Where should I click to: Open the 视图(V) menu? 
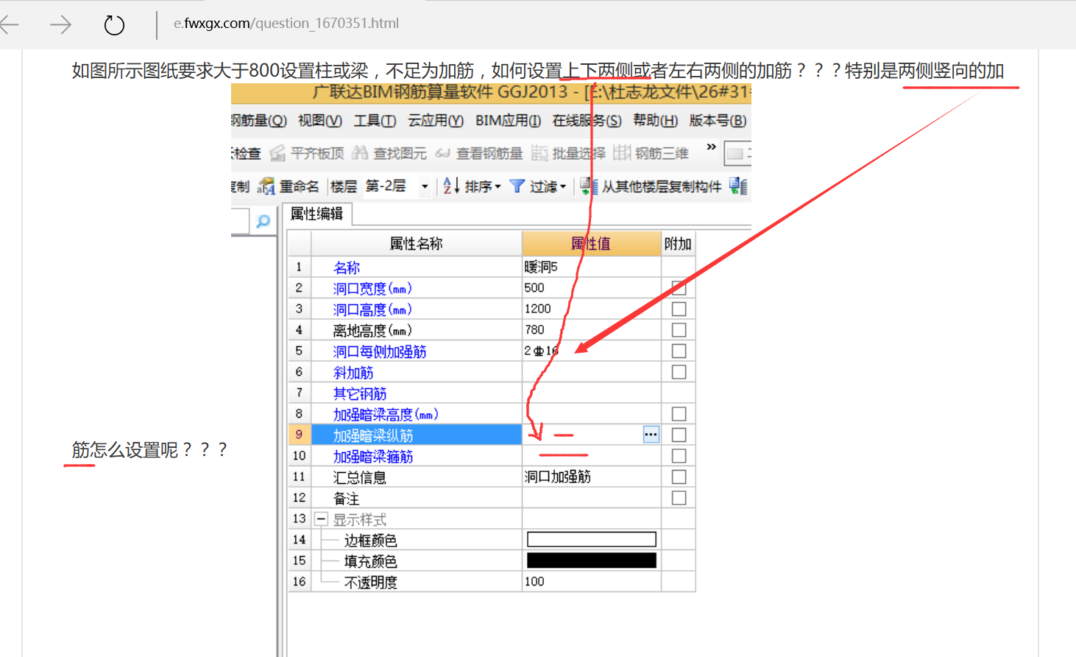point(320,121)
